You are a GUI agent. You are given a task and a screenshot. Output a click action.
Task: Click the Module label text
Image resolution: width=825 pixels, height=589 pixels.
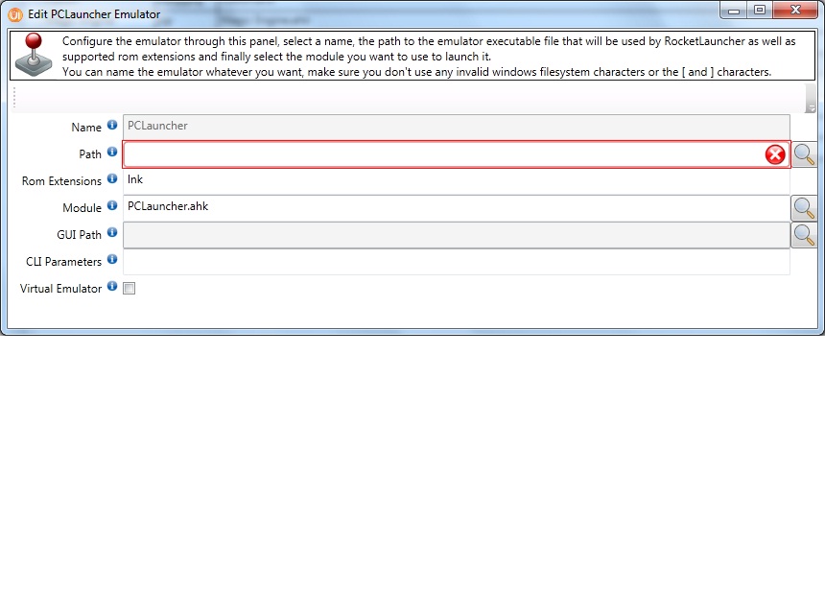point(82,208)
